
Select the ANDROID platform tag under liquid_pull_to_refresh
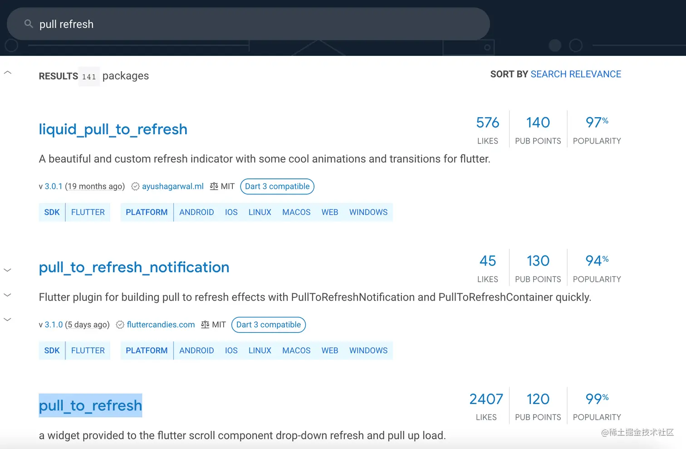196,212
